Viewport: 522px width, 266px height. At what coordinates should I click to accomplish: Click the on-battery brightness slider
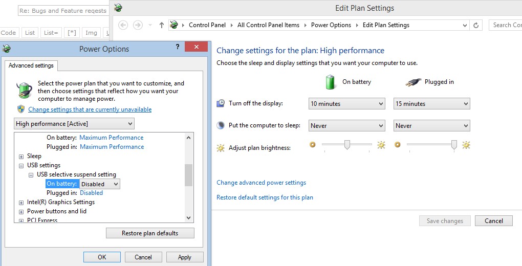coord(347,145)
